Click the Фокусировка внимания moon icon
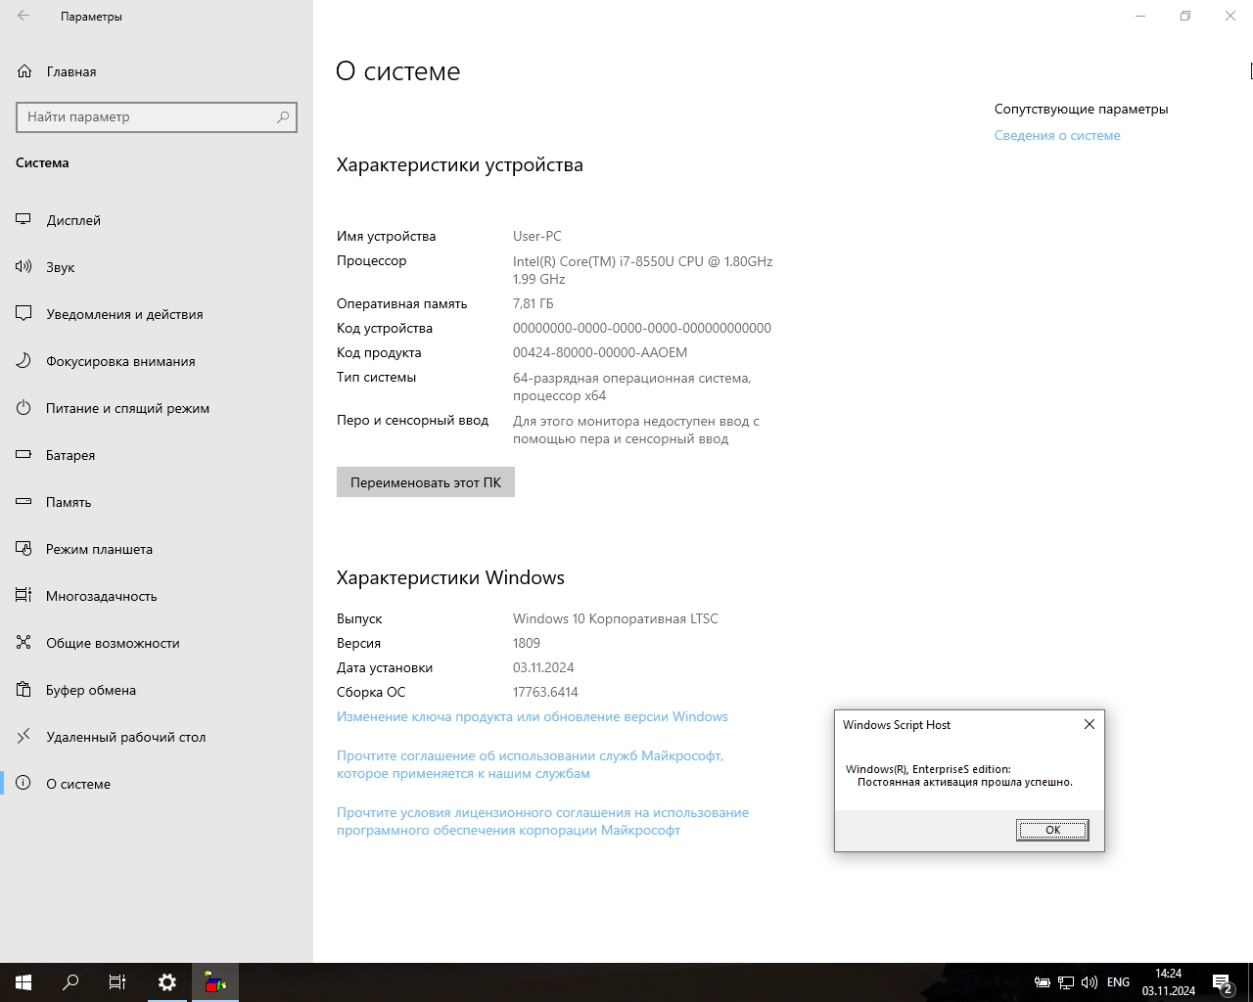The image size is (1253, 1002). 23,360
